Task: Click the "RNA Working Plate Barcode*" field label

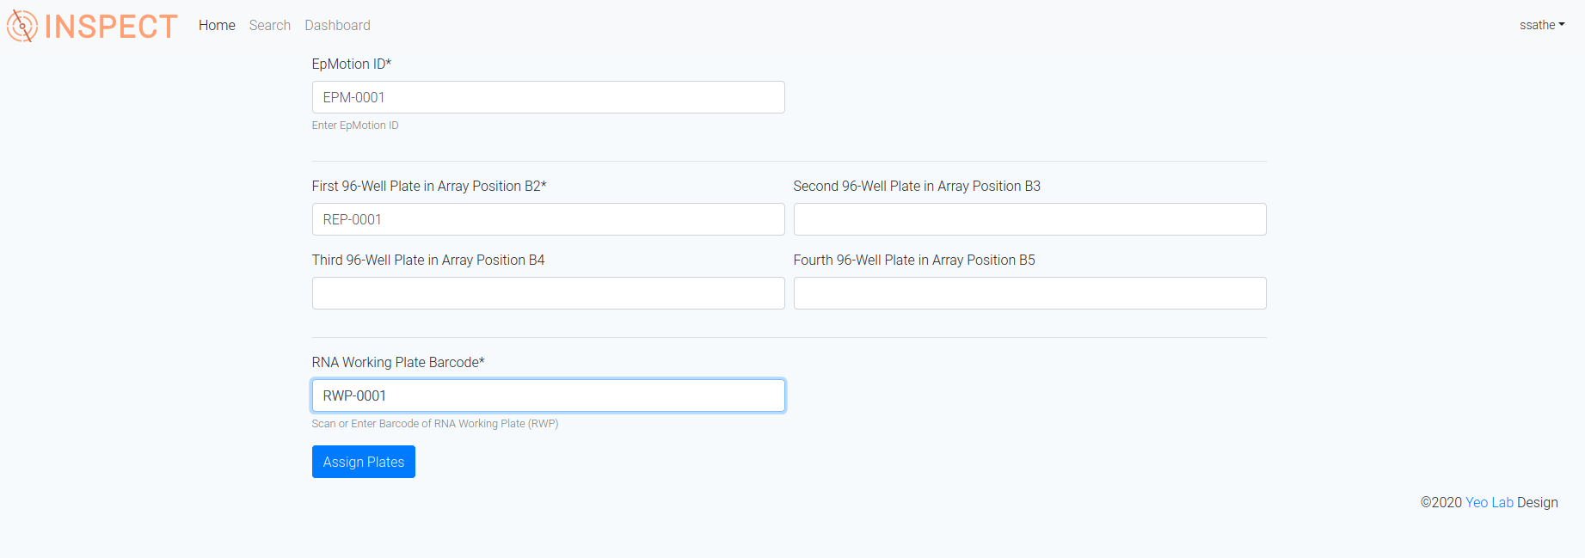Action: pyautogui.click(x=398, y=362)
